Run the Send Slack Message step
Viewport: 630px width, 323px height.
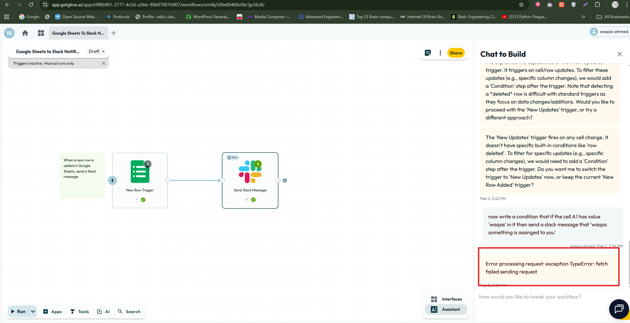click(x=233, y=157)
